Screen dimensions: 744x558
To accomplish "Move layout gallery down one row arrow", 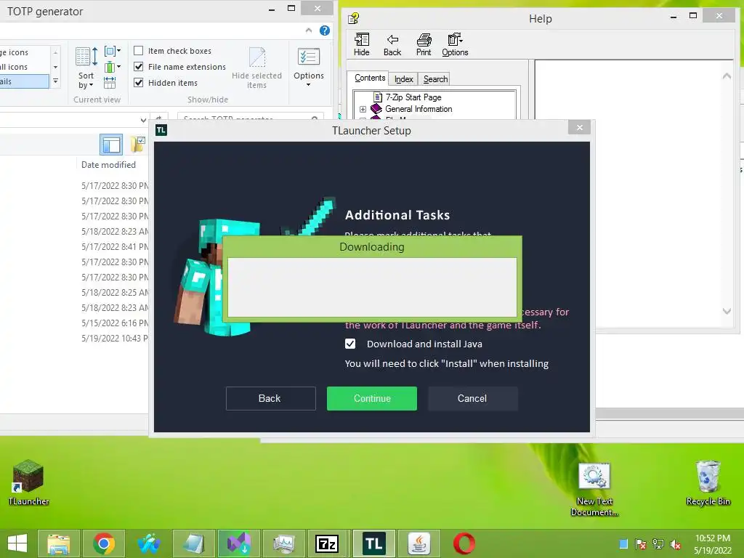I will 55,67.
